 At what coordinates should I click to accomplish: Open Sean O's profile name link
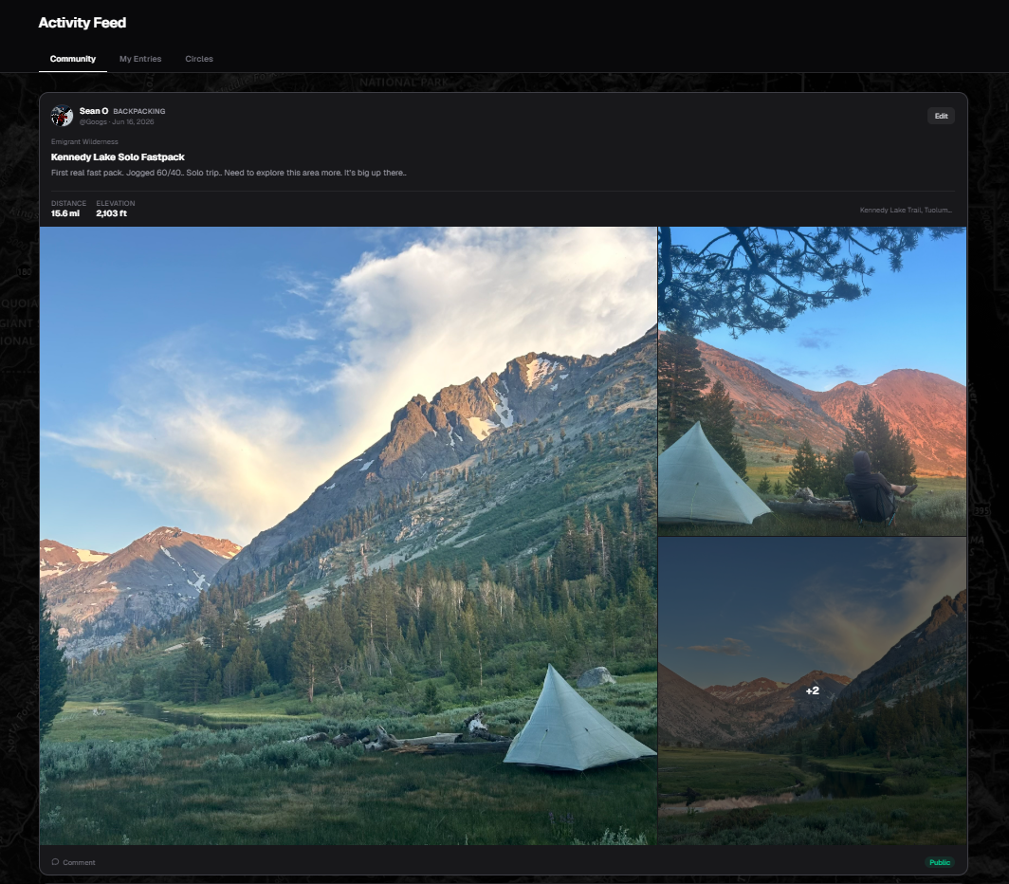click(94, 111)
